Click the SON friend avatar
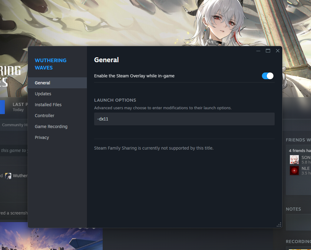 click(294, 160)
